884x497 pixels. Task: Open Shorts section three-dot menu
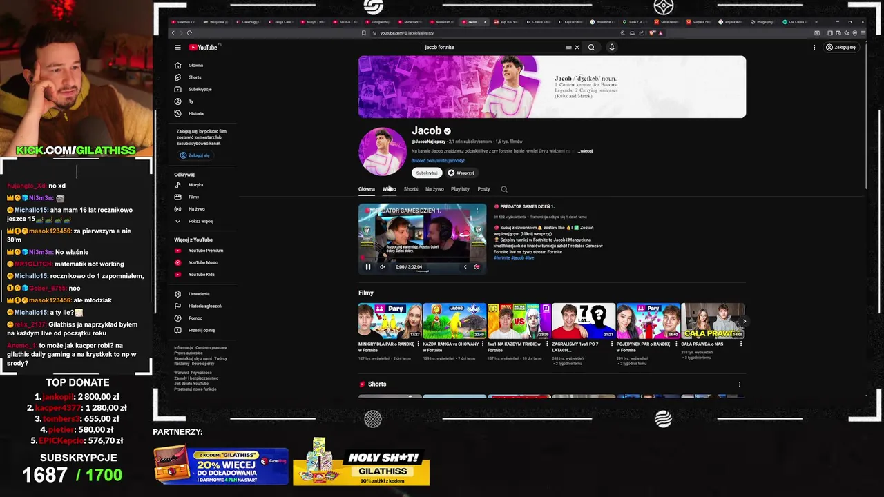[739, 384]
